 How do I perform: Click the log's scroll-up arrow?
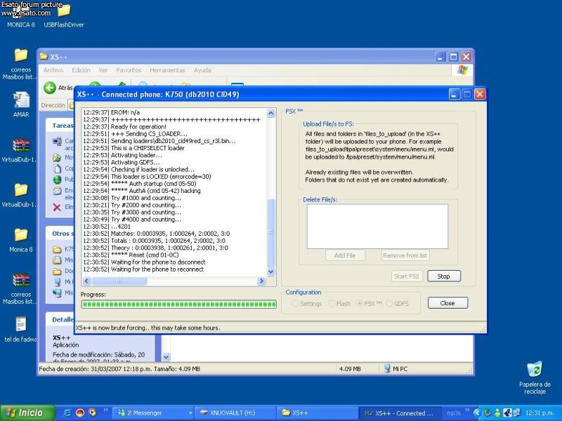coord(271,113)
